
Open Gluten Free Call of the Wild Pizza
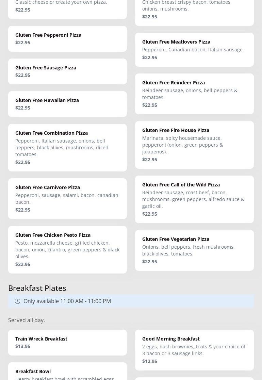point(194,199)
